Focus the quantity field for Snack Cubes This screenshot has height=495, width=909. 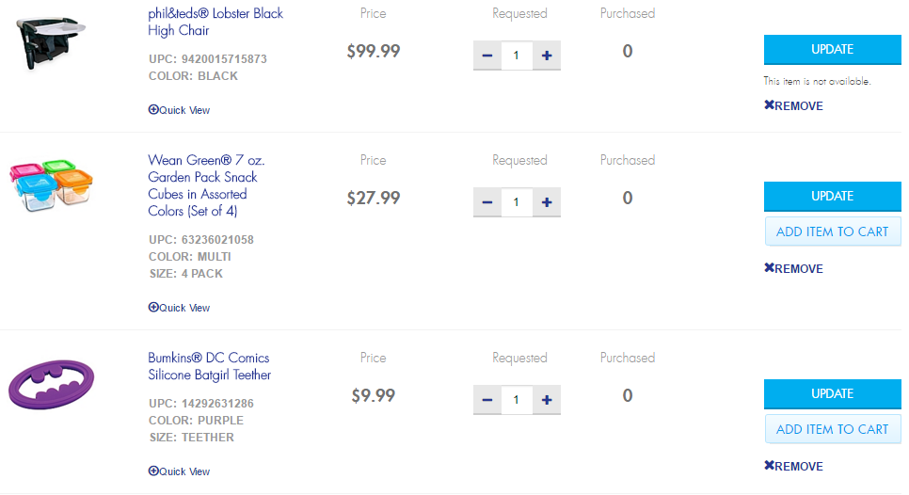[x=517, y=202]
